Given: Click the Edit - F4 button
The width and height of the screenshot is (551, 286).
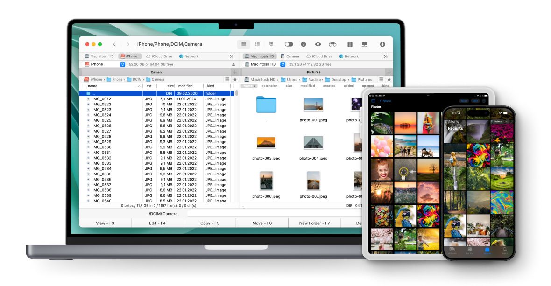Looking at the screenshot, I should click(157, 223).
